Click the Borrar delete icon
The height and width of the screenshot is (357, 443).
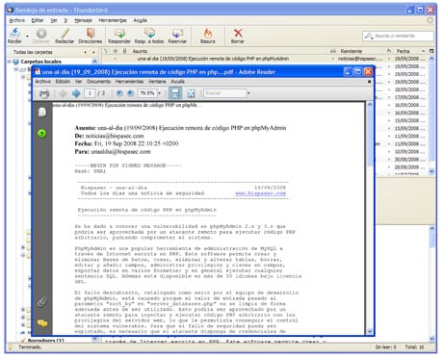[238, 36]
